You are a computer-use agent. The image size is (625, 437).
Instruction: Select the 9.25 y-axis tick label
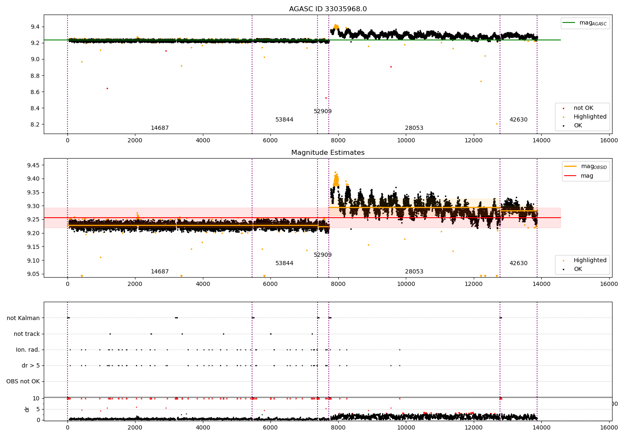[33, 220]
